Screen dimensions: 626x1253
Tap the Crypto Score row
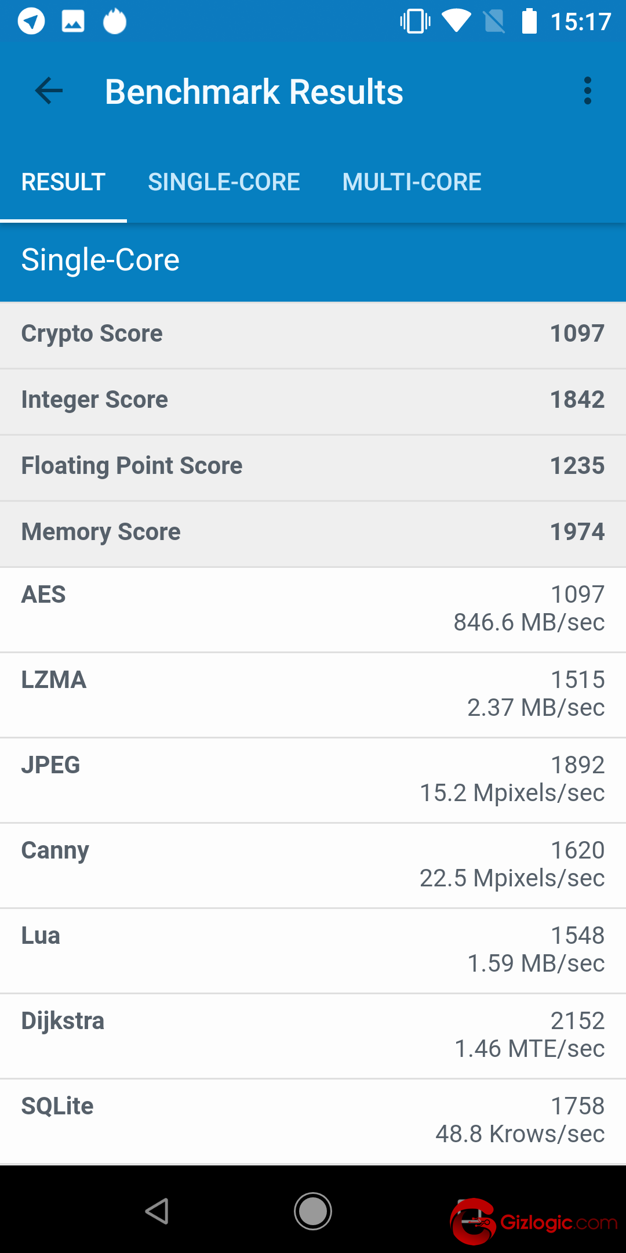click(x=313, y=334)
